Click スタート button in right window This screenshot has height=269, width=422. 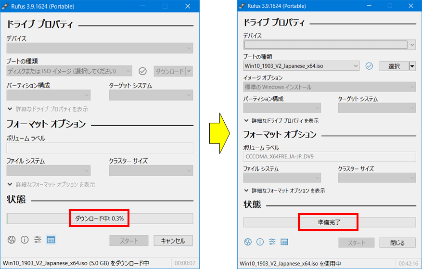(357, 243)
